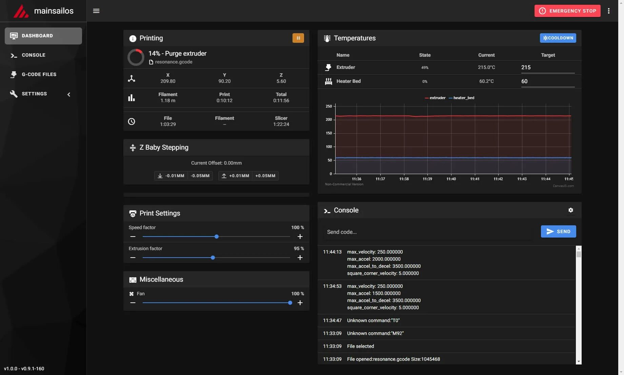Pause the print with the orange pause button
Screen dimensions: 624x375
tap(298, 38)
